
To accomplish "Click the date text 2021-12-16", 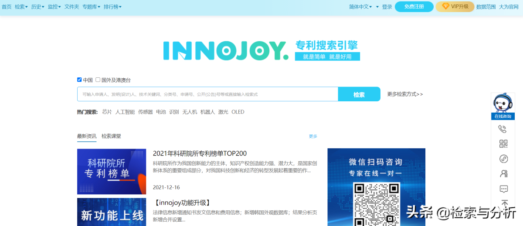I will pos(166,187).
